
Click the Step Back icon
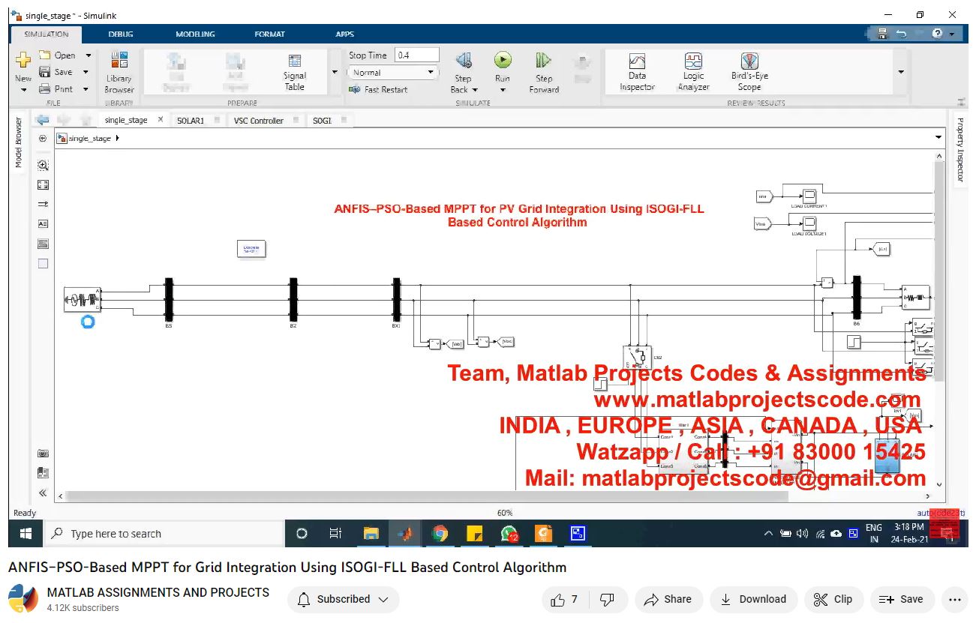(464, 60)
